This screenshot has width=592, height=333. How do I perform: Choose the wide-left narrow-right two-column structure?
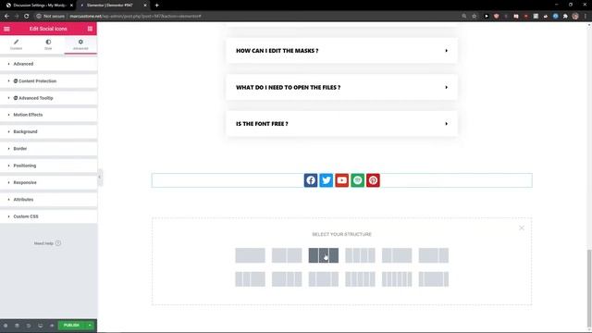[x=434, y=255]
